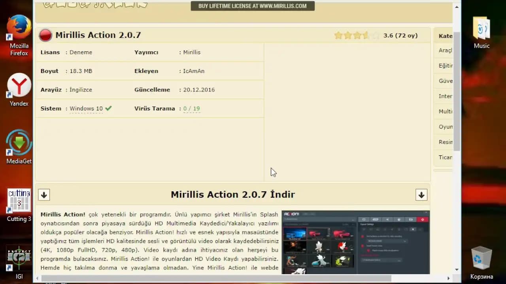
Task: Open the Action! screenshot thumbnail
Action: [355, 243]
